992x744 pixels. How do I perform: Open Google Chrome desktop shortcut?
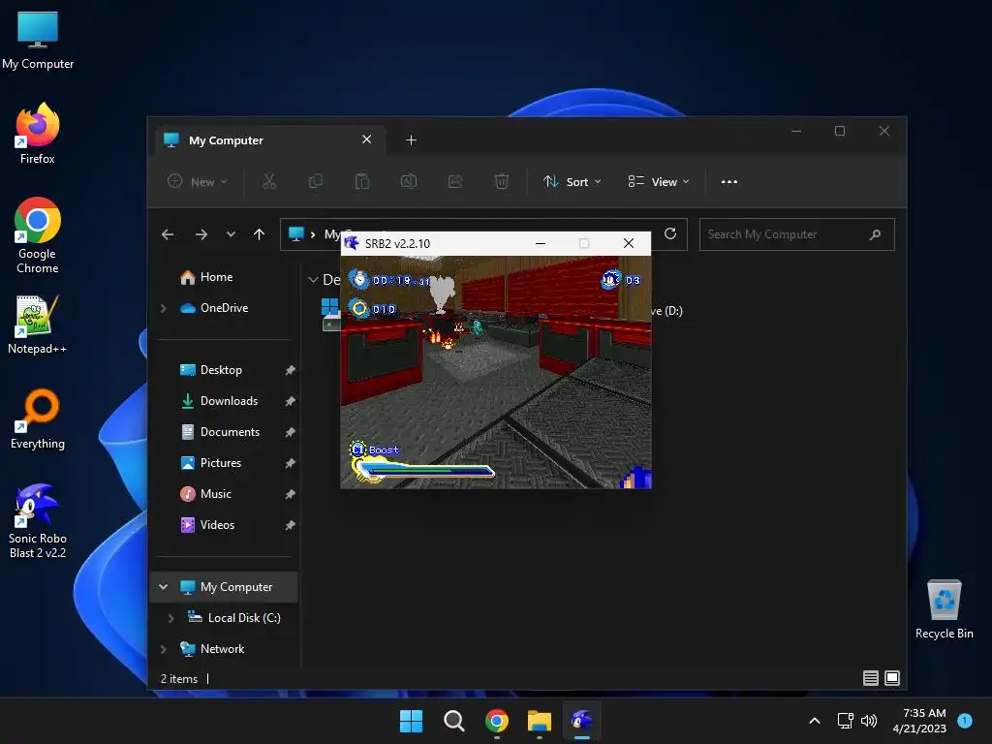[x=38, y=235]
